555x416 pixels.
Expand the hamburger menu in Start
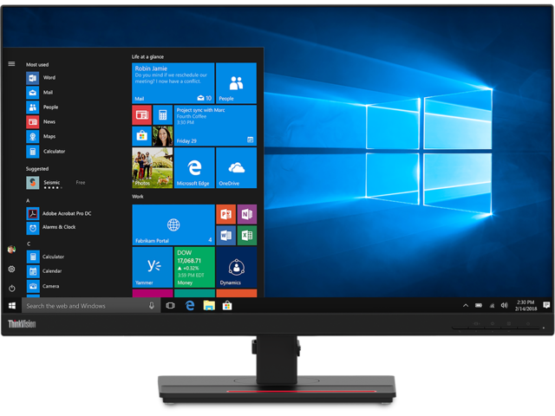(x=11, y=63)
